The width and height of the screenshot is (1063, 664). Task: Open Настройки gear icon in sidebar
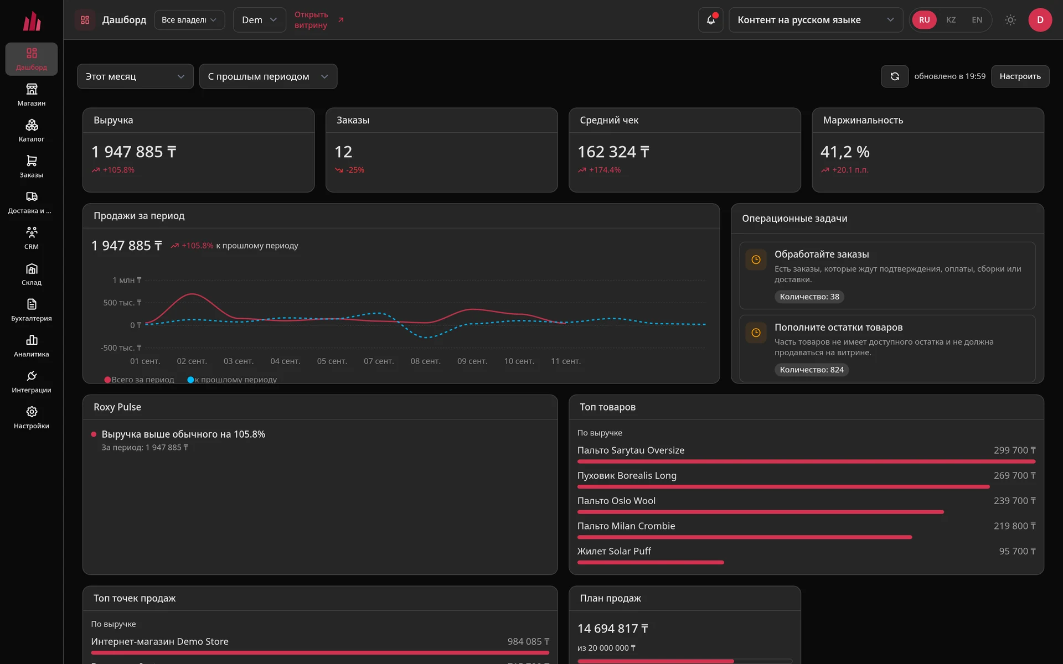pos(32,412)
